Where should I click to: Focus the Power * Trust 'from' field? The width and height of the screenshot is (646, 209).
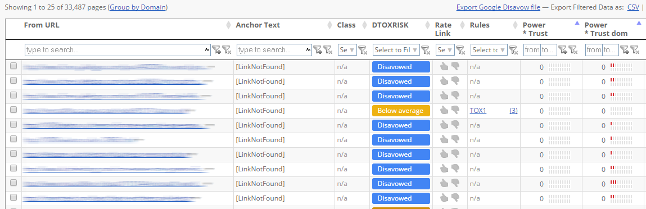532,50
